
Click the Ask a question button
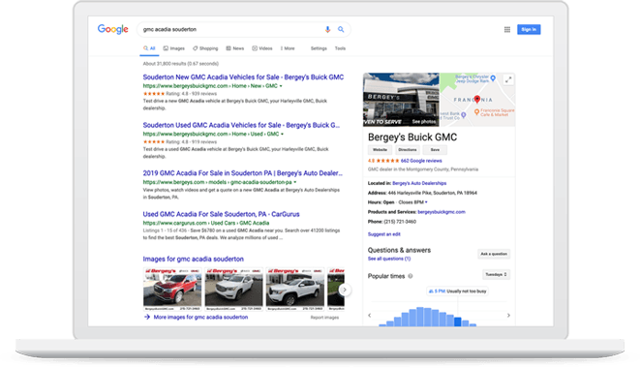click(494, 254)
